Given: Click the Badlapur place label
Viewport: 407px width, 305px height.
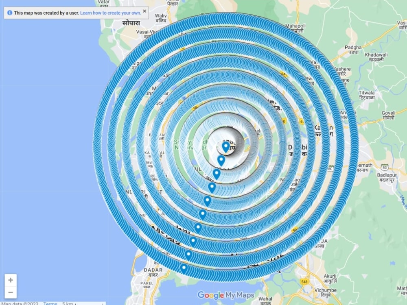Looking at the screenshot, I should pyautogui.click(x=387, y=177).
